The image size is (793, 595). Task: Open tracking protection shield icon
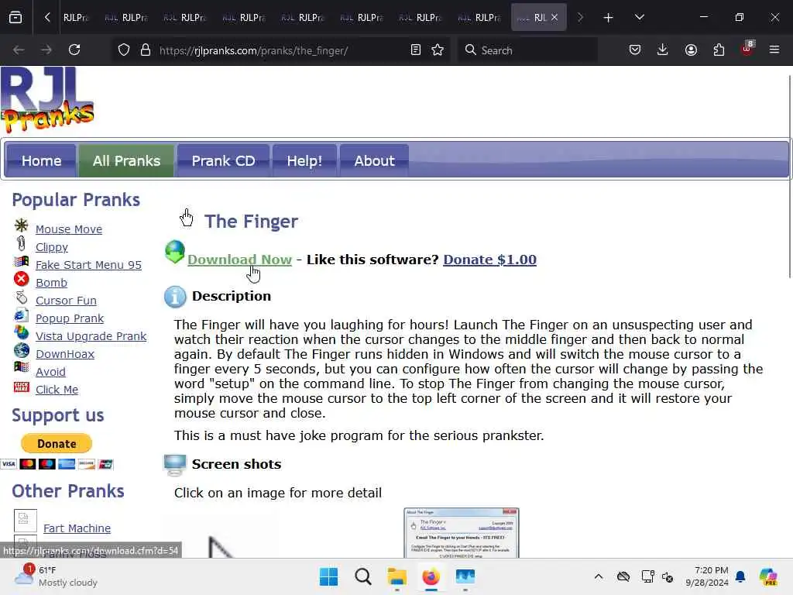coord(124,50)
